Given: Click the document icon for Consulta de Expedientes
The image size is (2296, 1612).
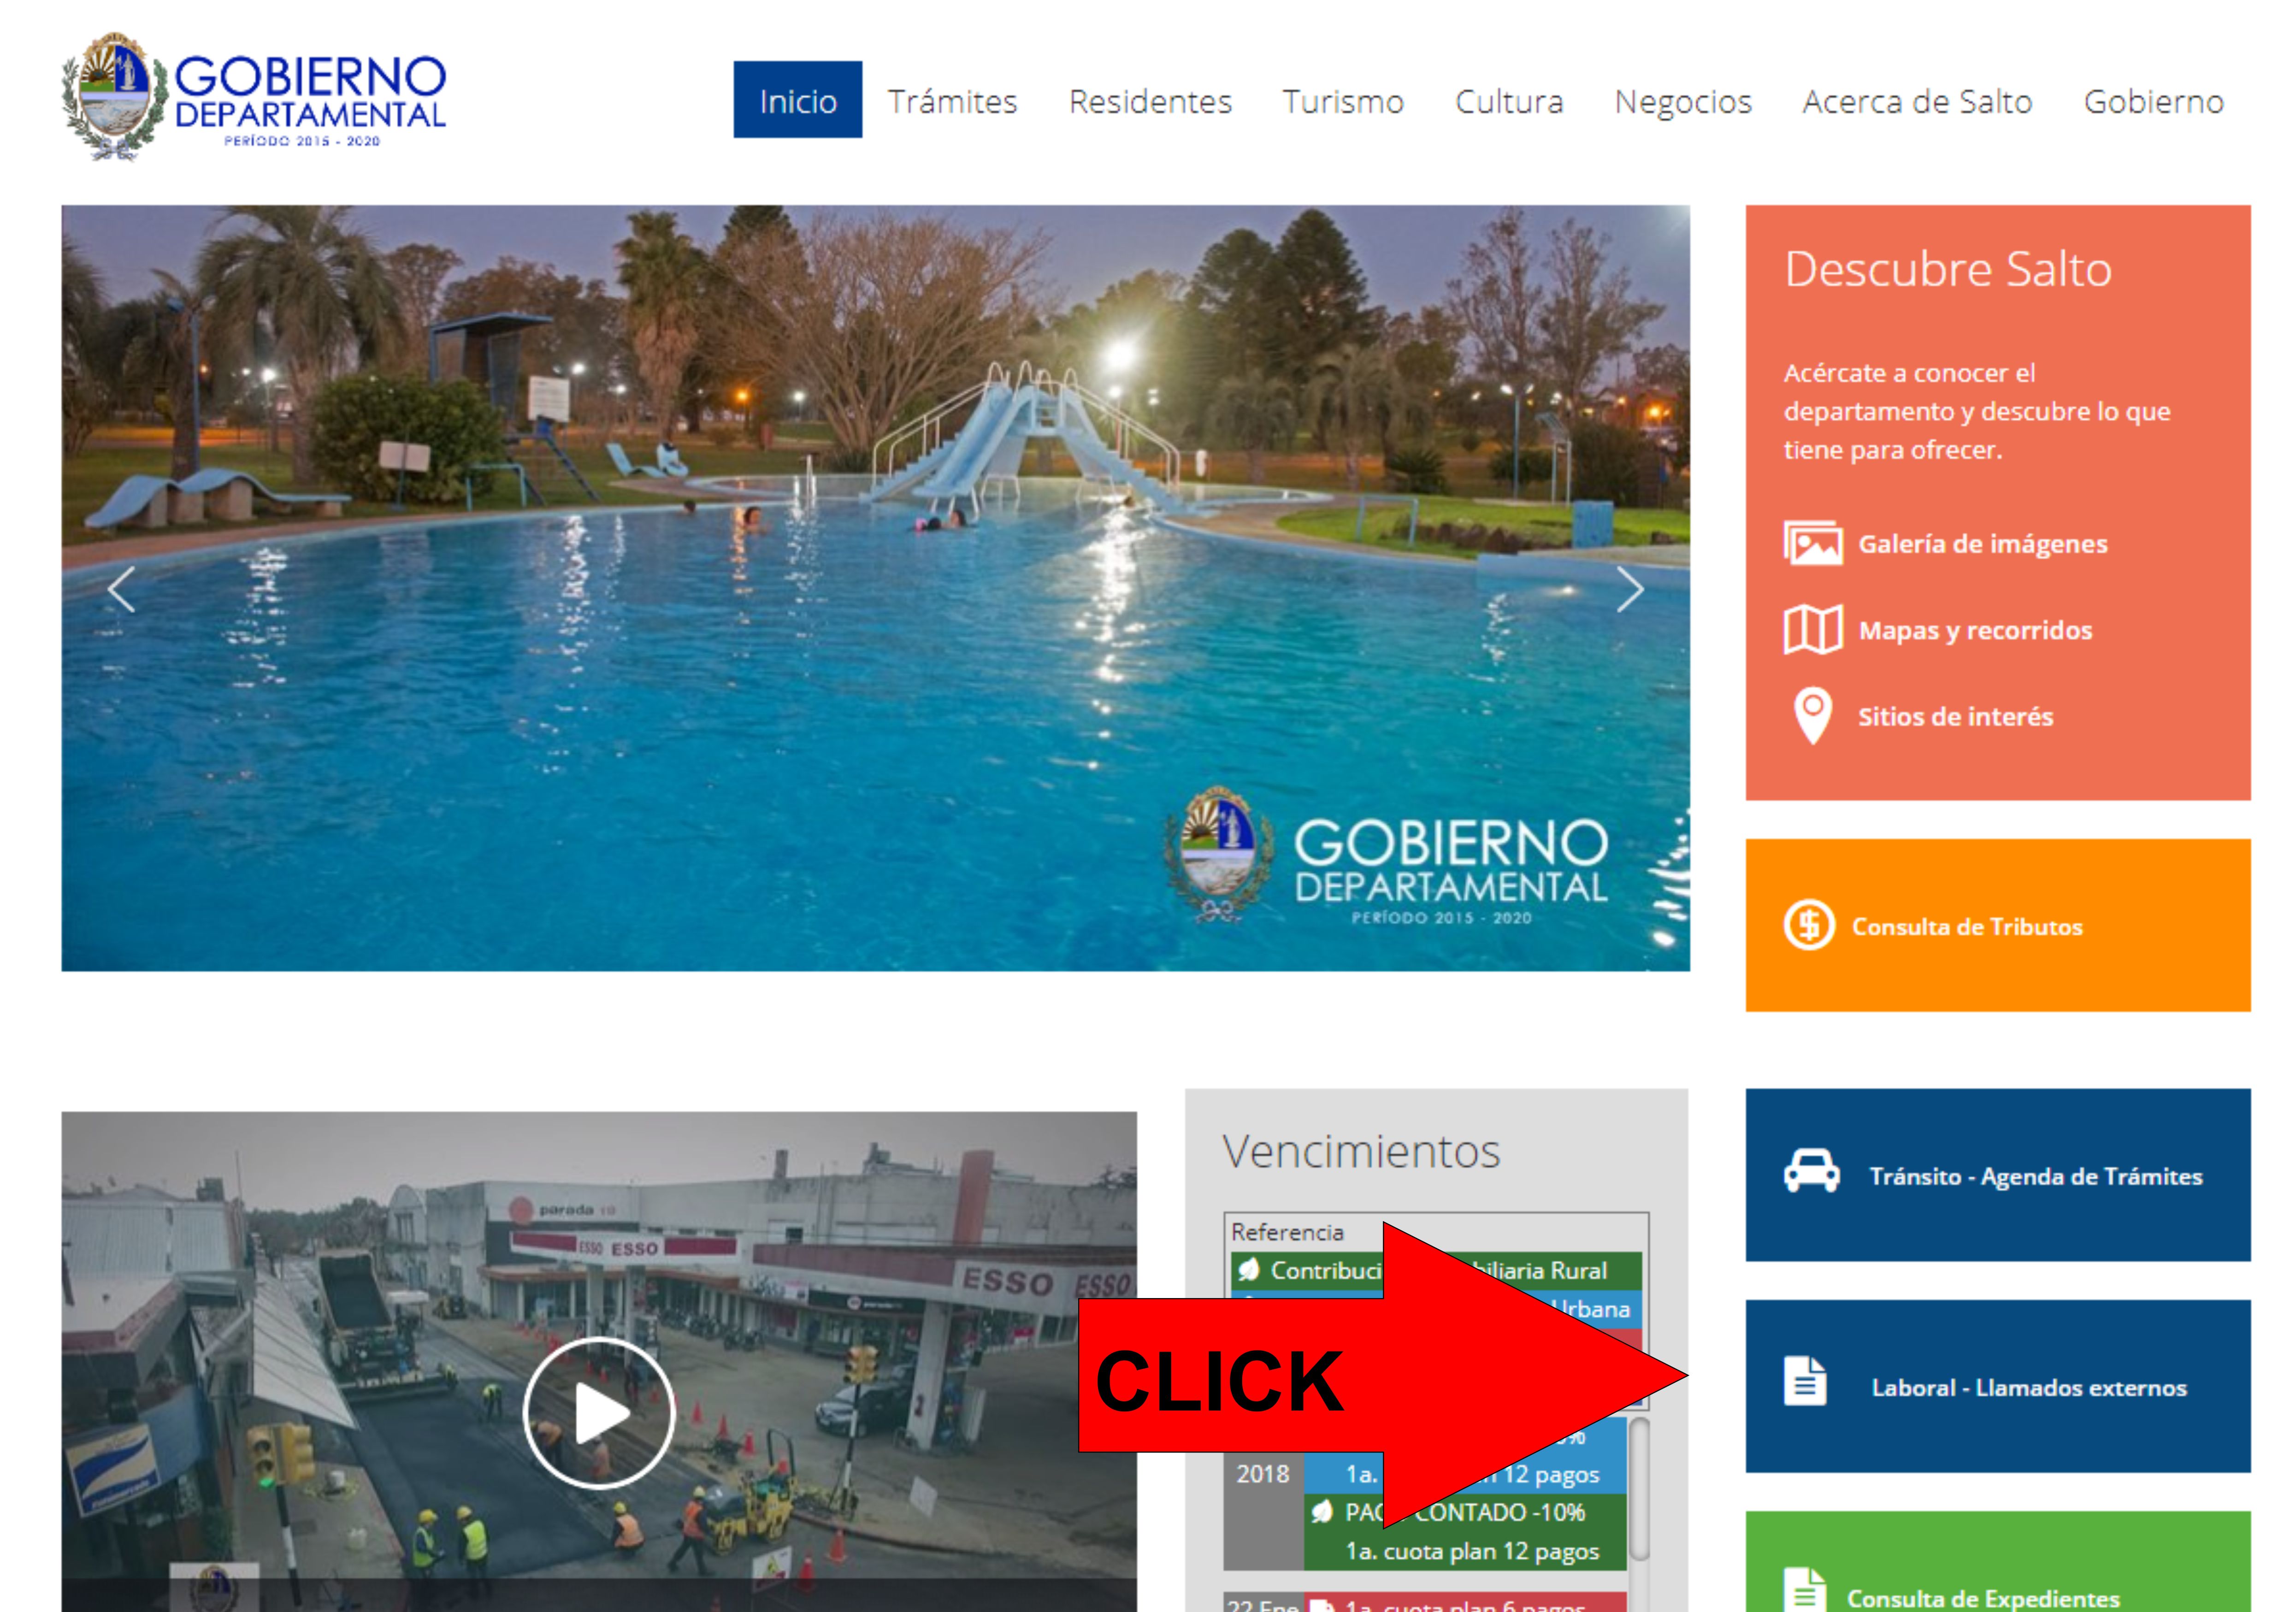Looking at the screenshot, I should (x=1805, y=1590).
